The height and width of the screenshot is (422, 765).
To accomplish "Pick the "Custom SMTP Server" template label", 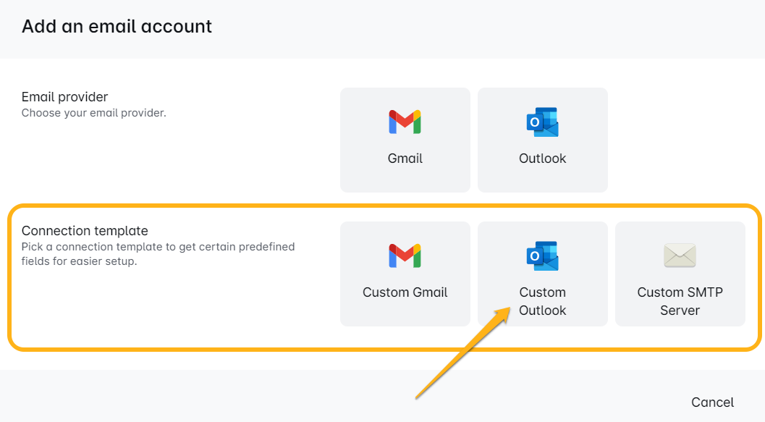I will tap(680, 301).
